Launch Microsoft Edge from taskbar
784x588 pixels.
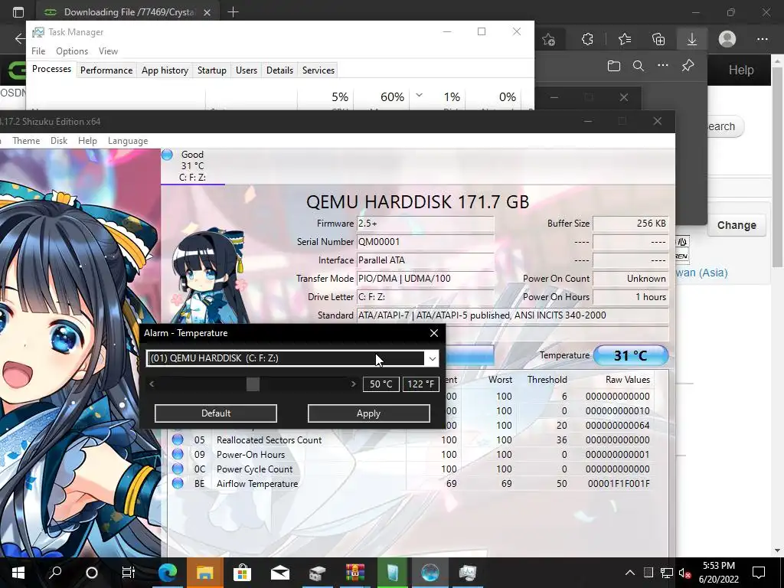coord(168,573)
